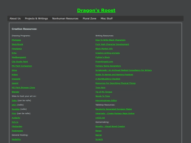191x143 pixels.
Task: Select Sites to host your art on label
Action: pos(24,96)
